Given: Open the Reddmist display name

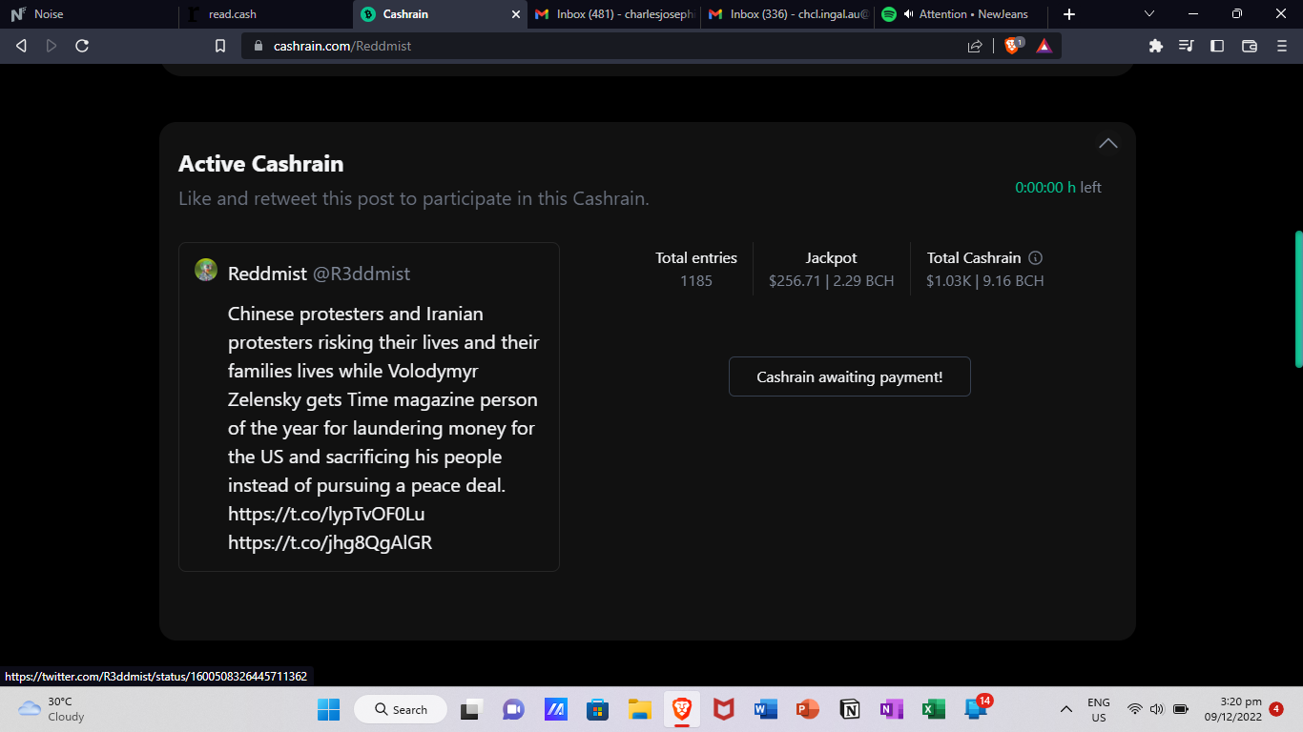Looking at the screenshot, I should click(x=267, y=274).
